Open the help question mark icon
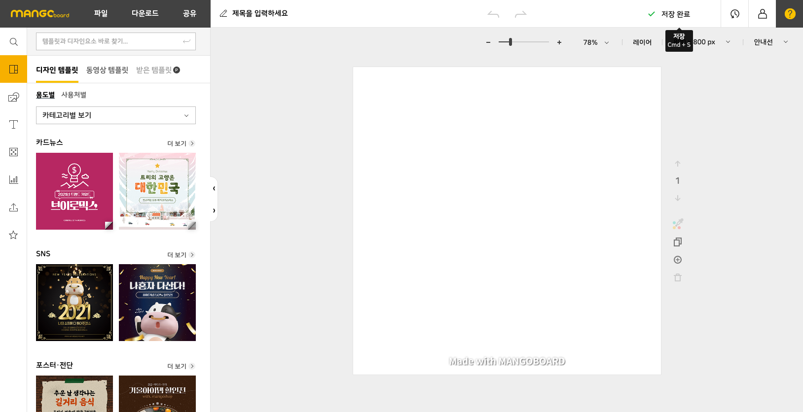 coord(790,14)
